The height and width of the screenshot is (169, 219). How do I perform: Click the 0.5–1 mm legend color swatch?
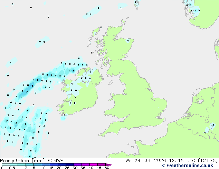point(14,165)
